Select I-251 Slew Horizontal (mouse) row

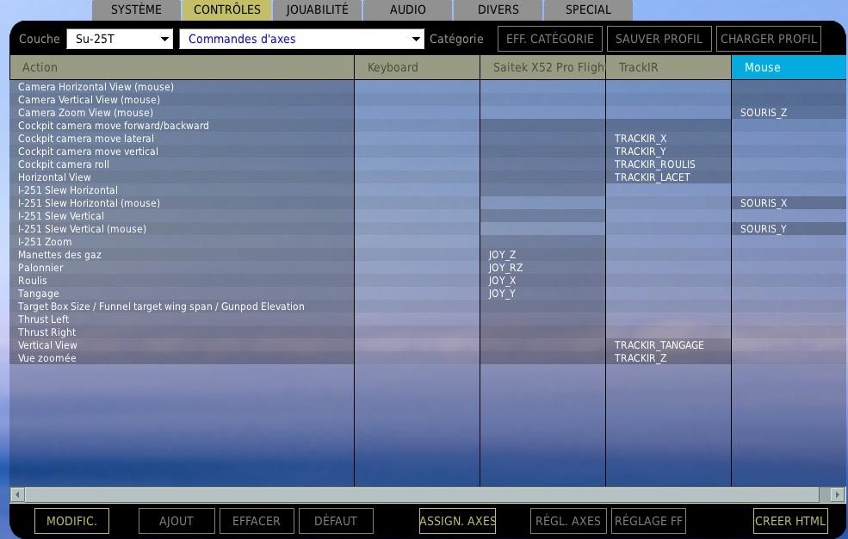[182, 203]
